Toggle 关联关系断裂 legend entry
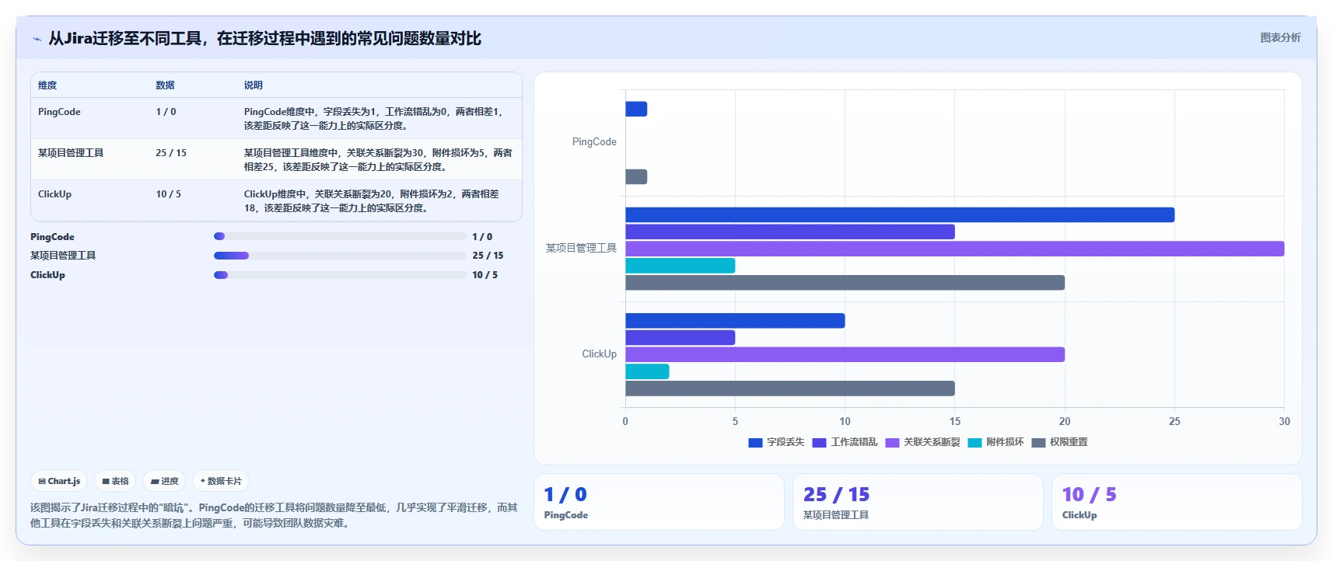The image size is (1333, 561). (x=922, y=442)
